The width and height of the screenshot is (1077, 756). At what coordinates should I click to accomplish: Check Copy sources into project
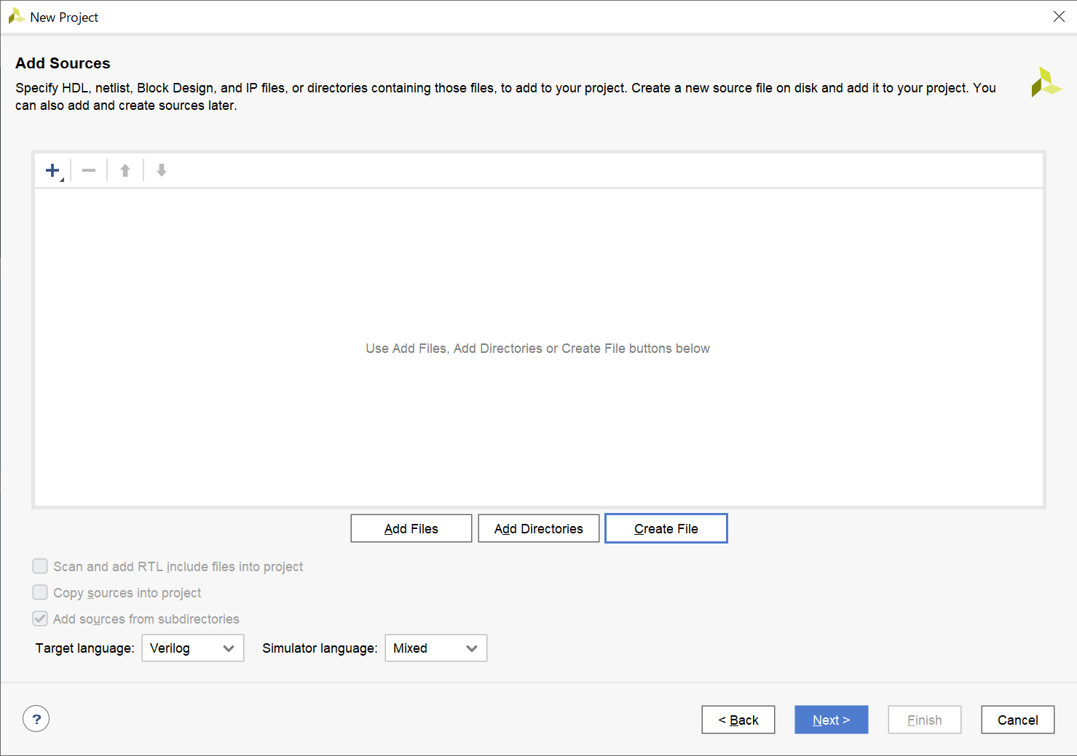tap(40, 592)
